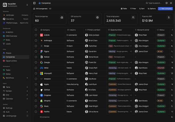Check the Anthropic row checkbox

36,41
